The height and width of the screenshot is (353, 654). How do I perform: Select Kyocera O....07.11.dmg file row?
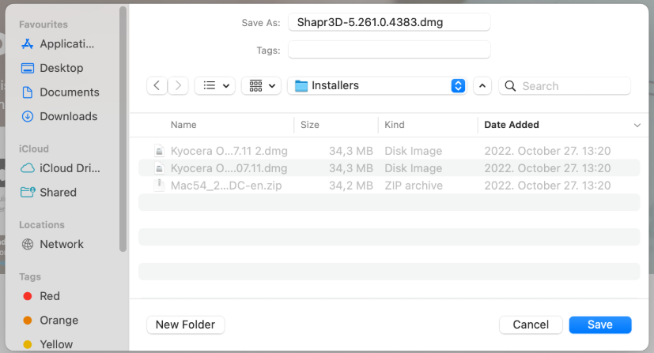click(389, 168)
